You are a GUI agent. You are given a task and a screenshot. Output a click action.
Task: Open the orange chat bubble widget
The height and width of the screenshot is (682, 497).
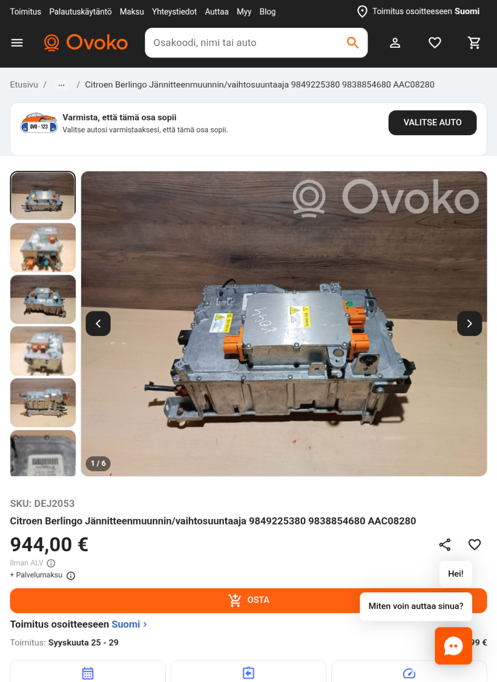click(x=453, y=646)
